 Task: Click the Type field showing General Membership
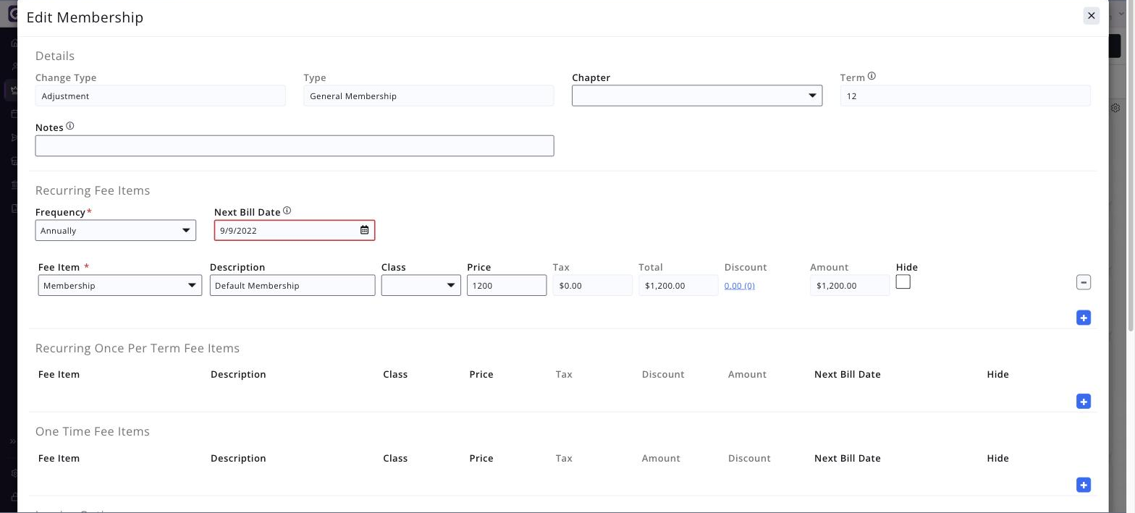[429, 96]
